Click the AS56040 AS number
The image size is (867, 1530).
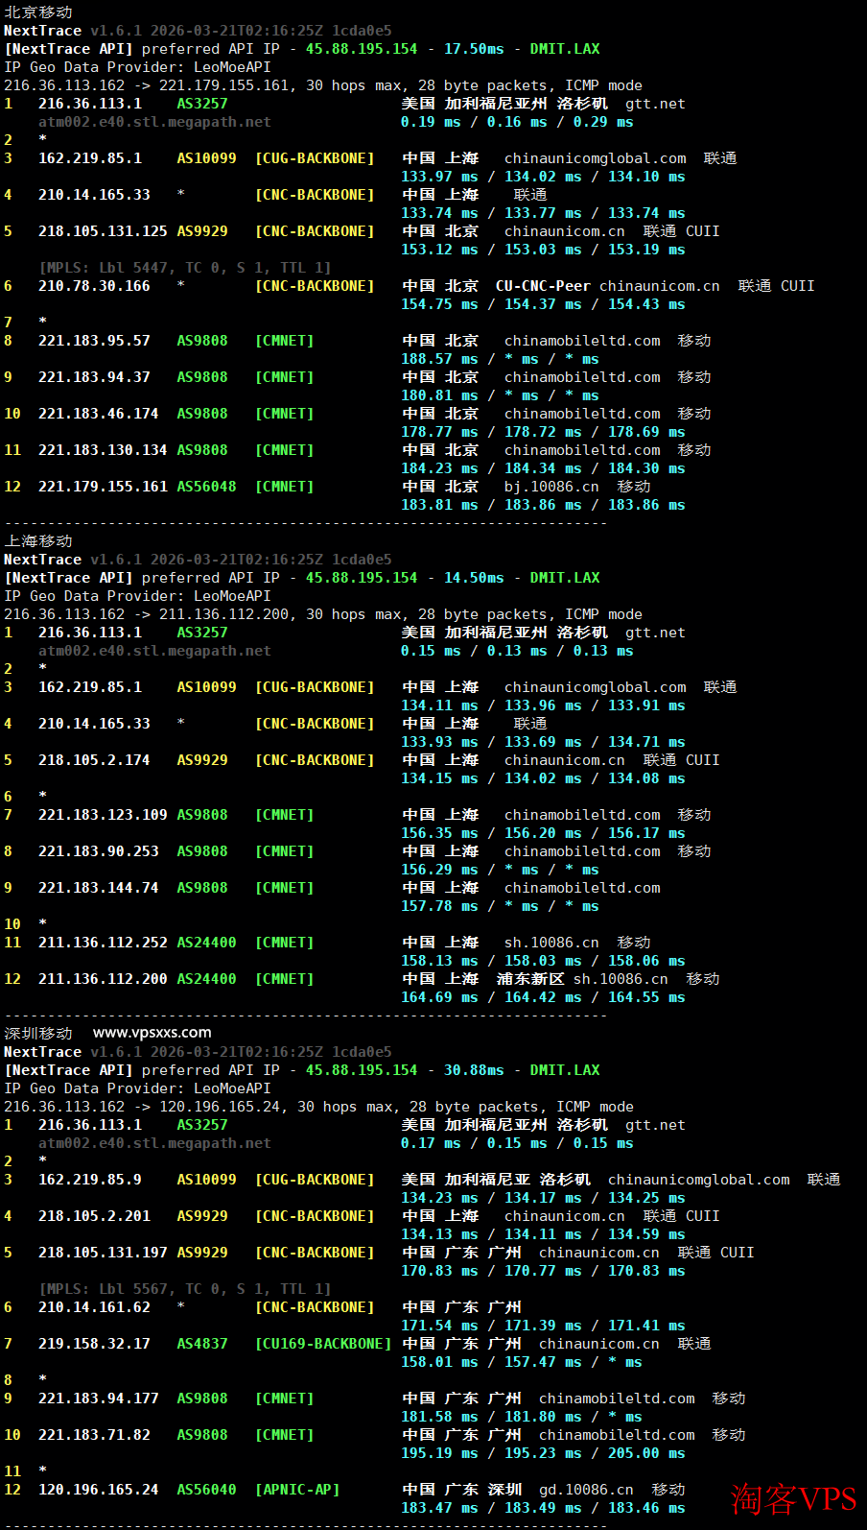pyautogui.click(x=206, y=1490)
